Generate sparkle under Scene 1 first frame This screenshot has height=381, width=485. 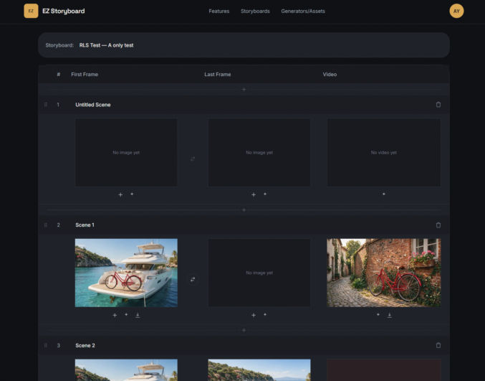(126, 314)
